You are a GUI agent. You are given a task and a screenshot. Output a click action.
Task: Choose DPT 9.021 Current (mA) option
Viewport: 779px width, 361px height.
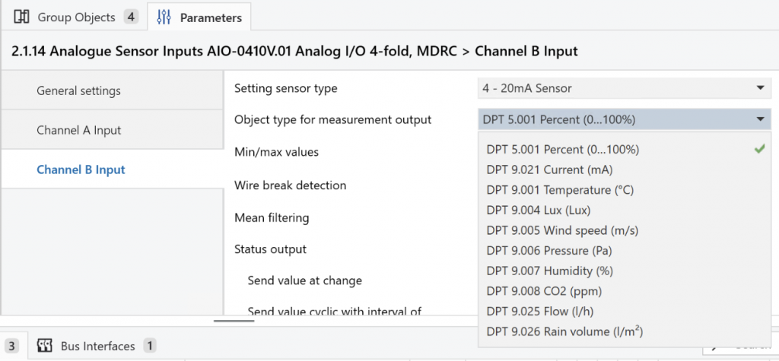pyautogui.click(x=549, y=169)
